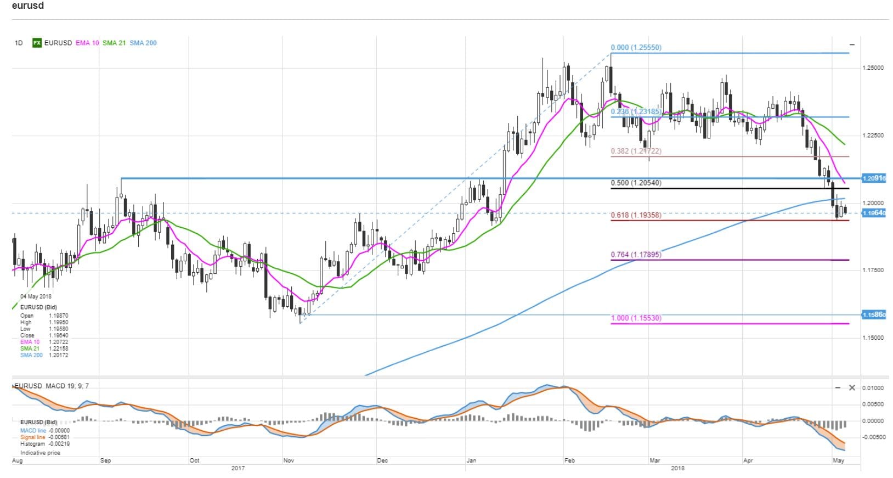Open the 1D timeframe selector
Image resolution: width=893 pixels, height=478 pixels.
[x=19, y=43]
